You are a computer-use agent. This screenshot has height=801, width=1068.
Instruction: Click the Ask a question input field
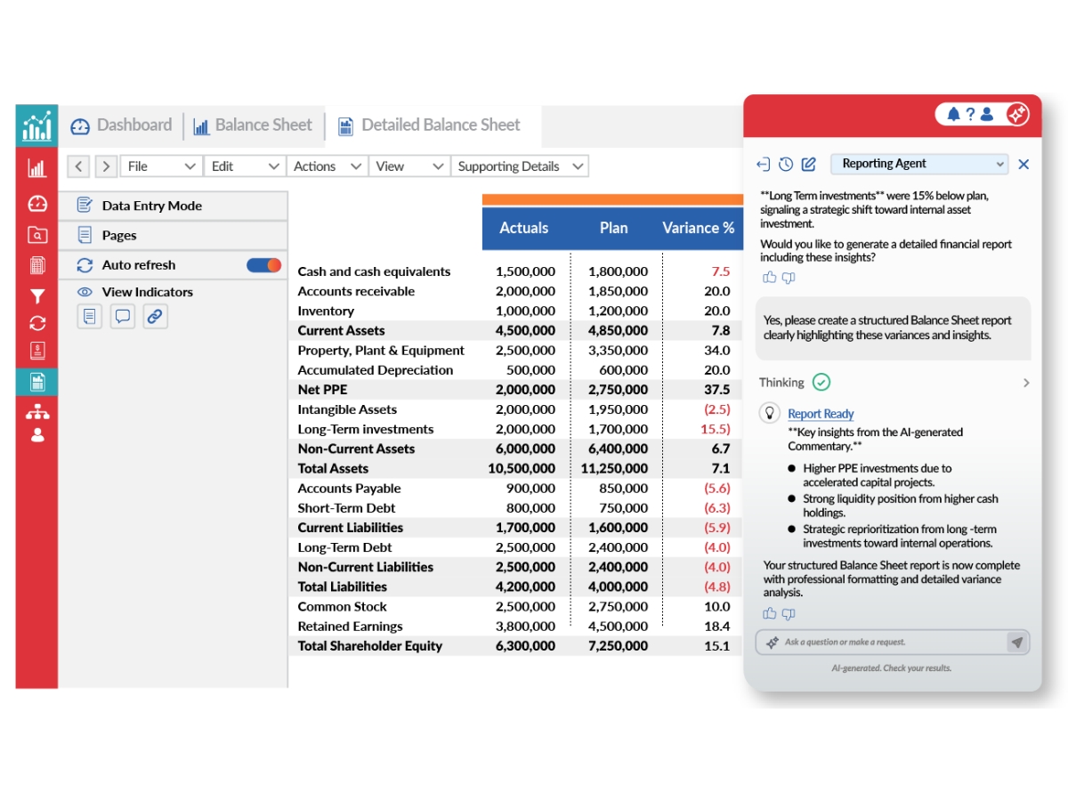881,642
